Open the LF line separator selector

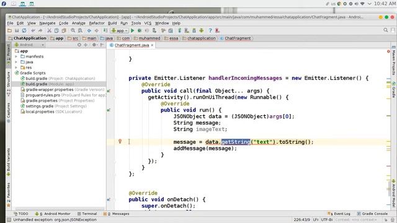click(316, 220)
